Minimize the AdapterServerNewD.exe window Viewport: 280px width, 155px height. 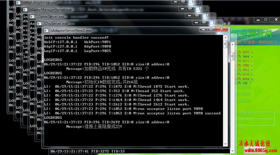pyautogui.click(x=203, y=29)
